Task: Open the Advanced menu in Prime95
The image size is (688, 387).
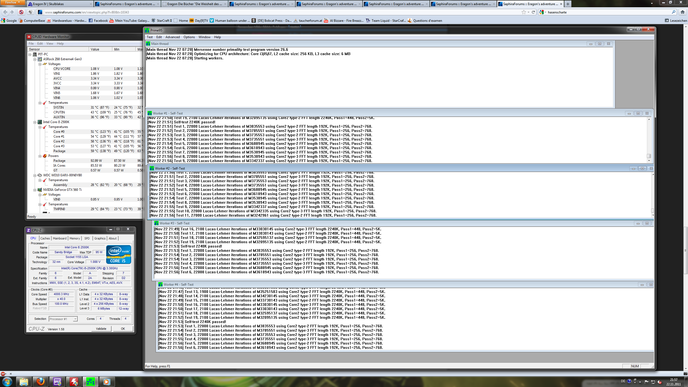Action: click(172, 37)
